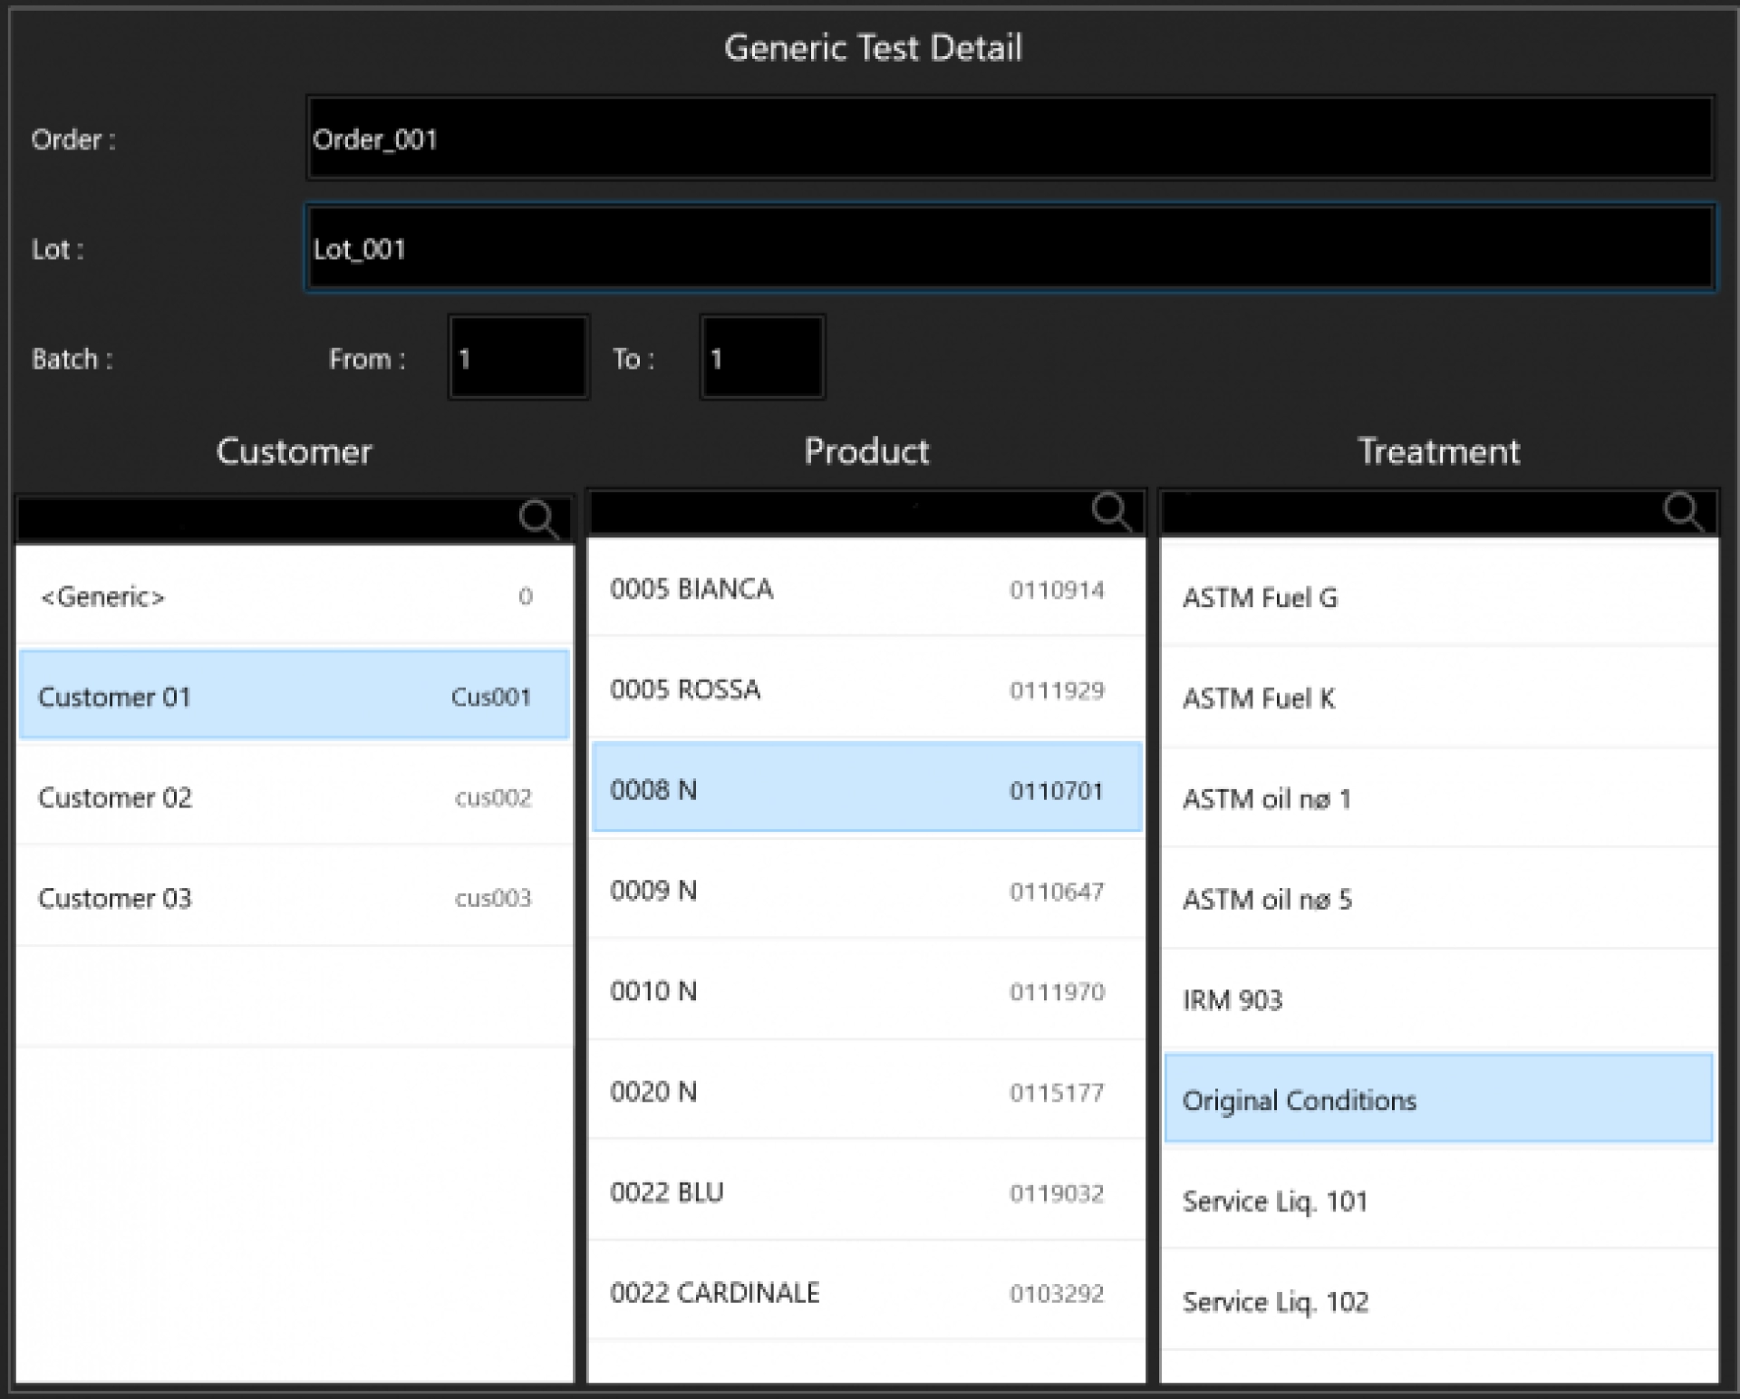Select the <Generic> customer entry
This screenshot has width=1740, height=1399.
(294, 596)
